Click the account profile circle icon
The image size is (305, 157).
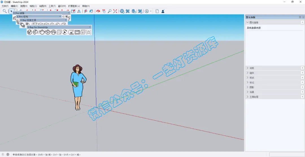(147, 11)
